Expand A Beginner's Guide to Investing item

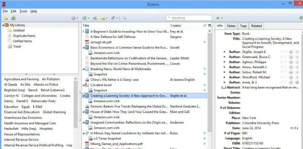[83, 31]
